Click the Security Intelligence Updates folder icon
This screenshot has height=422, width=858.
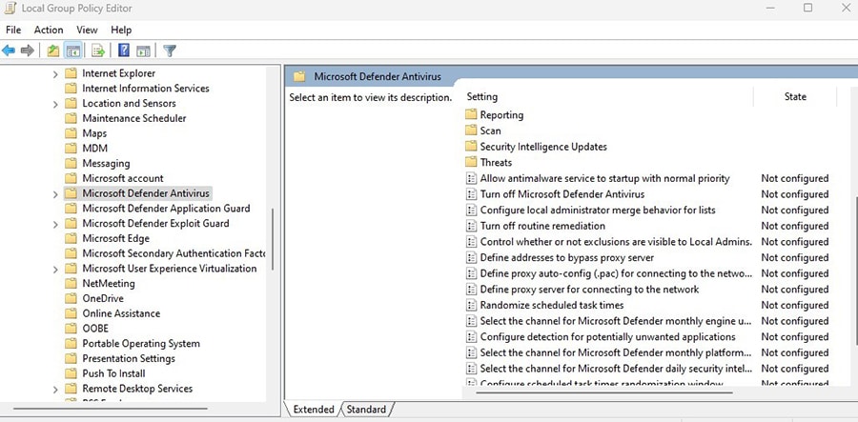click(x=471, y=147)
